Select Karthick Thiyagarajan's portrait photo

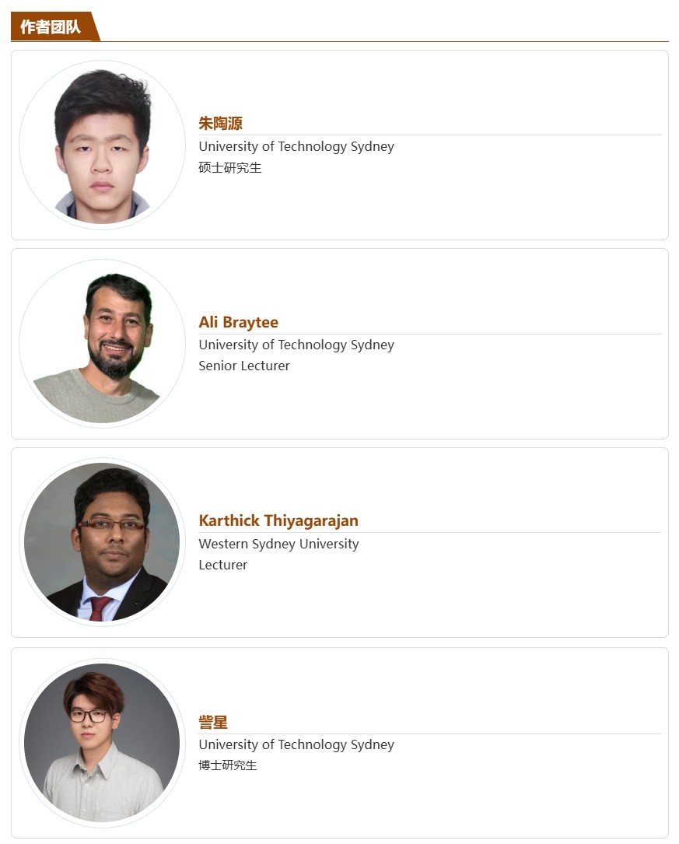pyautogui.click(x=102, y=542)
